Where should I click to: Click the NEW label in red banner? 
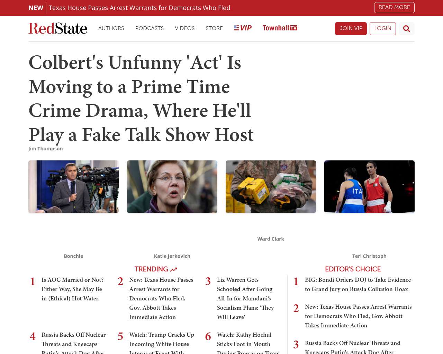(x=36, y=8)
